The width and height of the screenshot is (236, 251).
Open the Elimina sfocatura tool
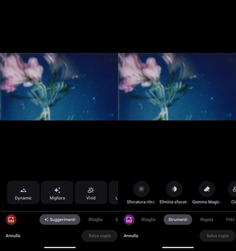174,189
